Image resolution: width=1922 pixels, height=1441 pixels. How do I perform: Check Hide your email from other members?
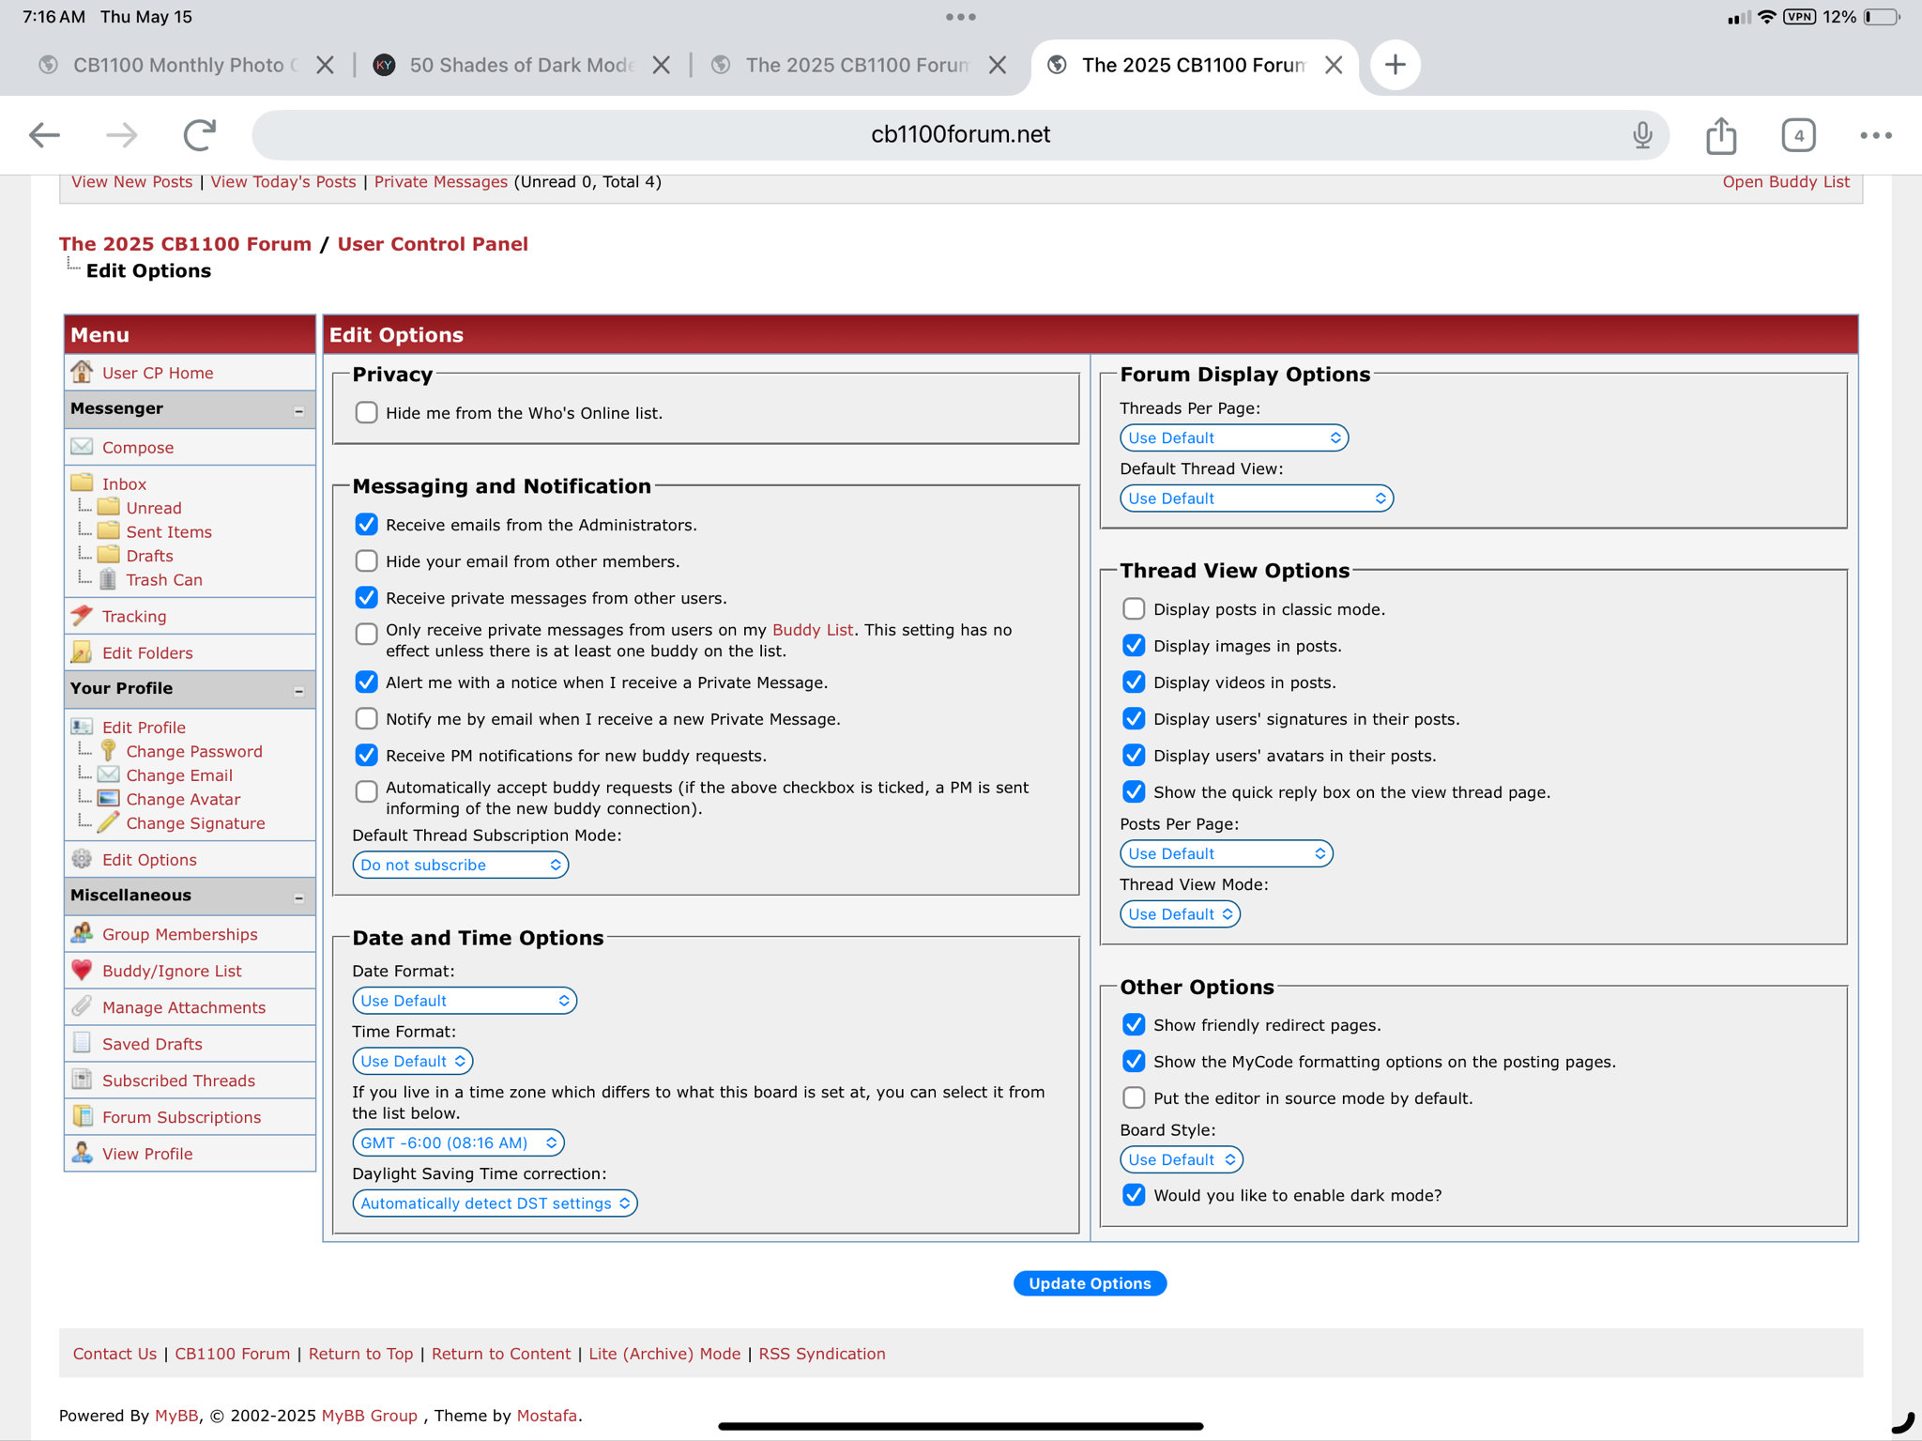[366, 560]
